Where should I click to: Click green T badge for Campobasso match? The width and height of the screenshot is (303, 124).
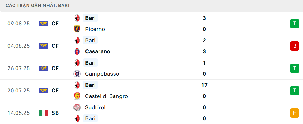click(294, 68)
